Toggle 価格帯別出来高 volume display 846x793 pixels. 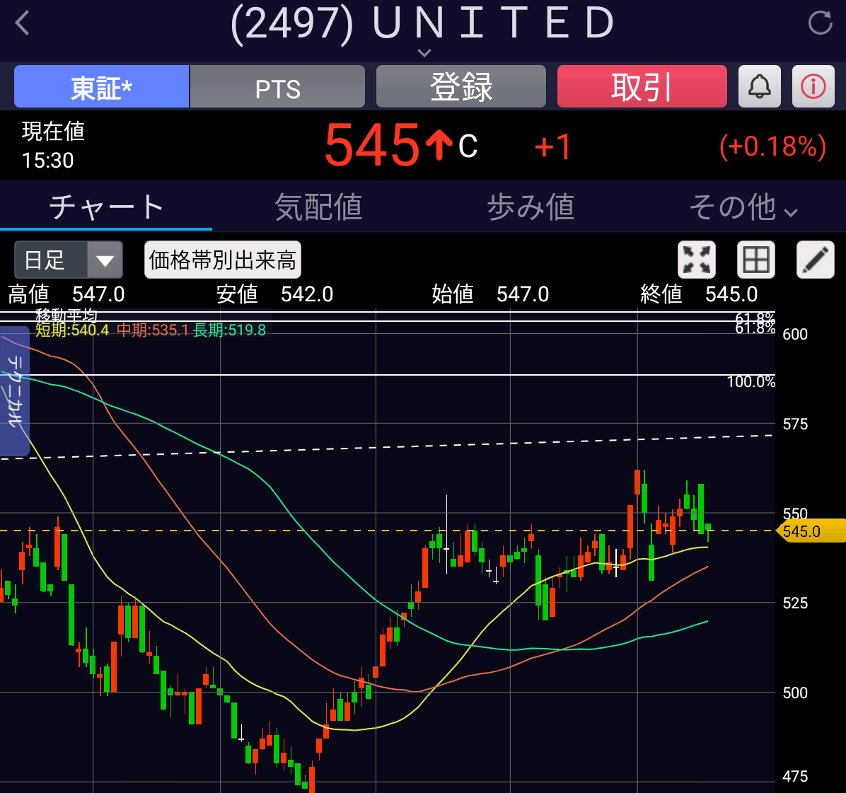[222, 260]
